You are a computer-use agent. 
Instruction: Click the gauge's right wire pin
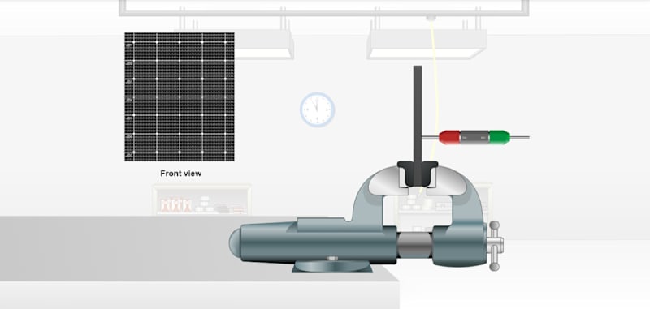pyautogui.click(x=519, y=137)
